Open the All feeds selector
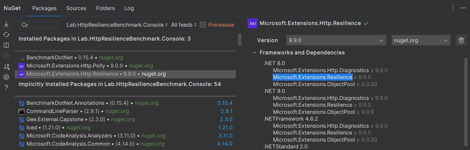 click(184, 25)
